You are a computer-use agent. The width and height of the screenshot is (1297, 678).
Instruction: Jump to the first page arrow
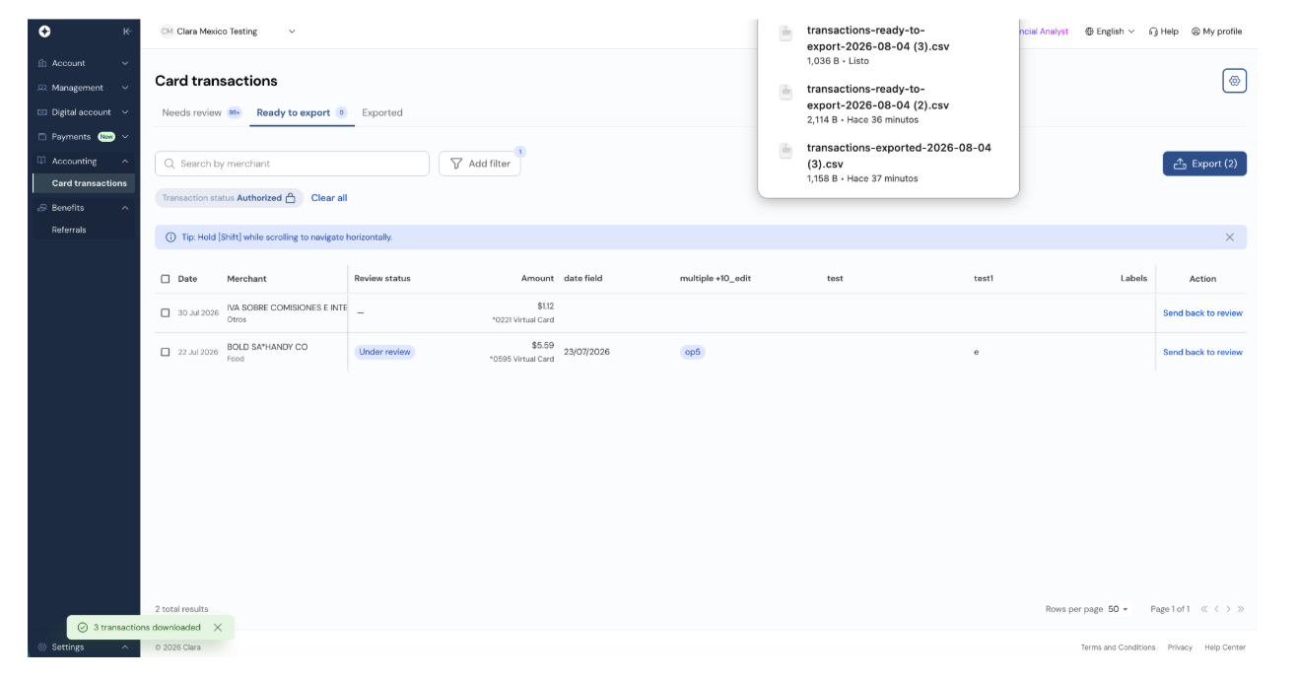[x=1204, y=609]
